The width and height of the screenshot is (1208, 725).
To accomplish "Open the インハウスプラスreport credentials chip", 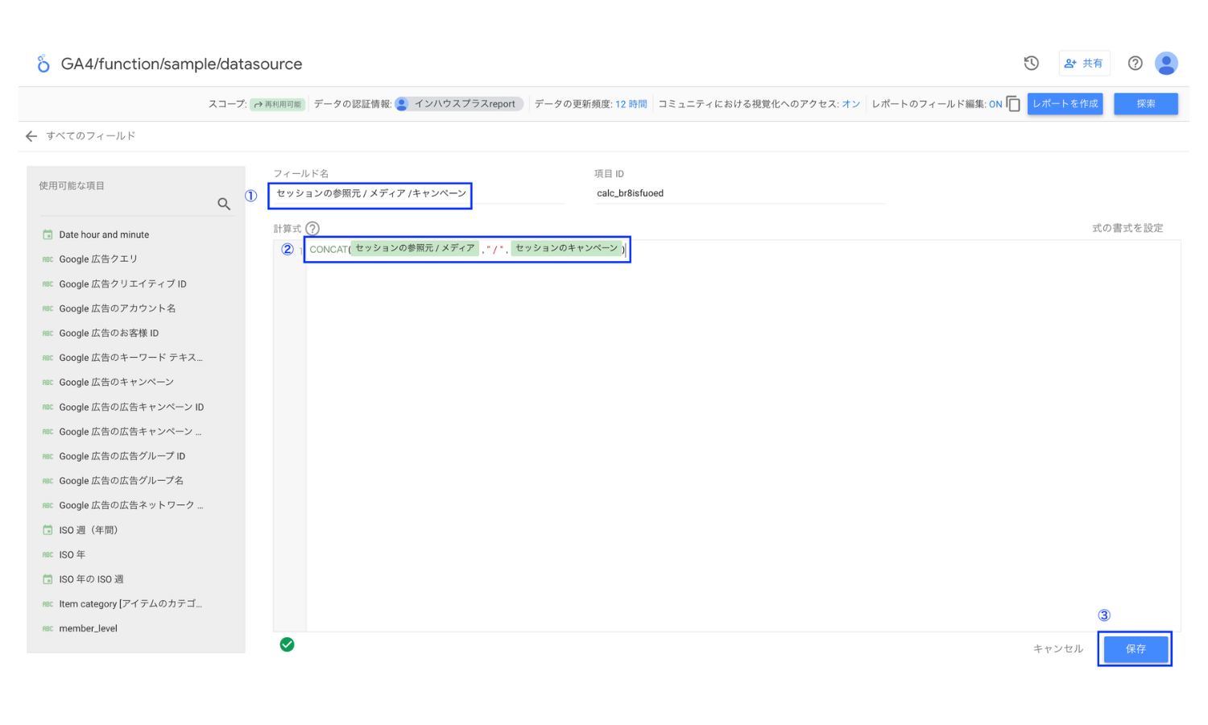I will click(459, 104).
